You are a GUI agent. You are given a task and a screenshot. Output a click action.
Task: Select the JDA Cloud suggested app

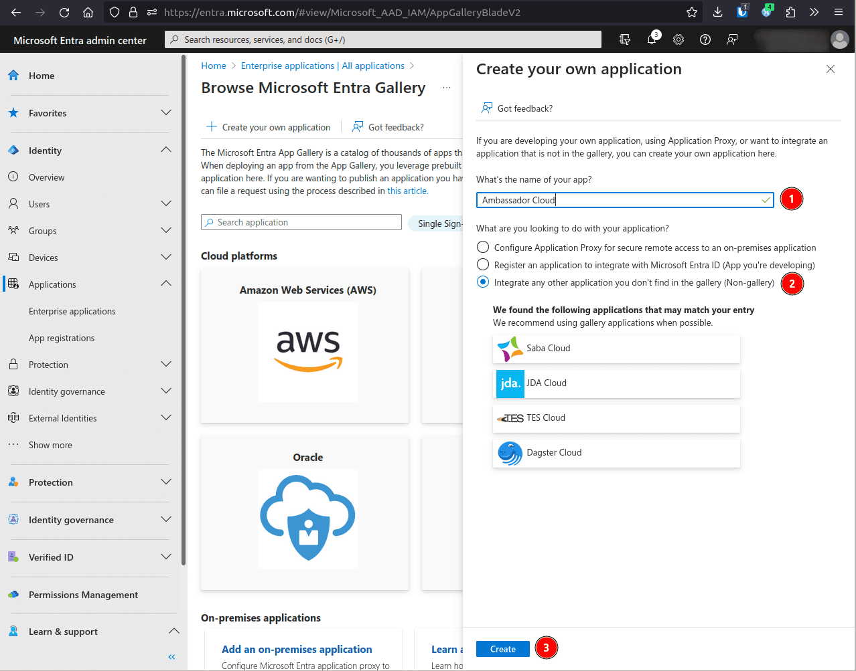tap(616, 383)
